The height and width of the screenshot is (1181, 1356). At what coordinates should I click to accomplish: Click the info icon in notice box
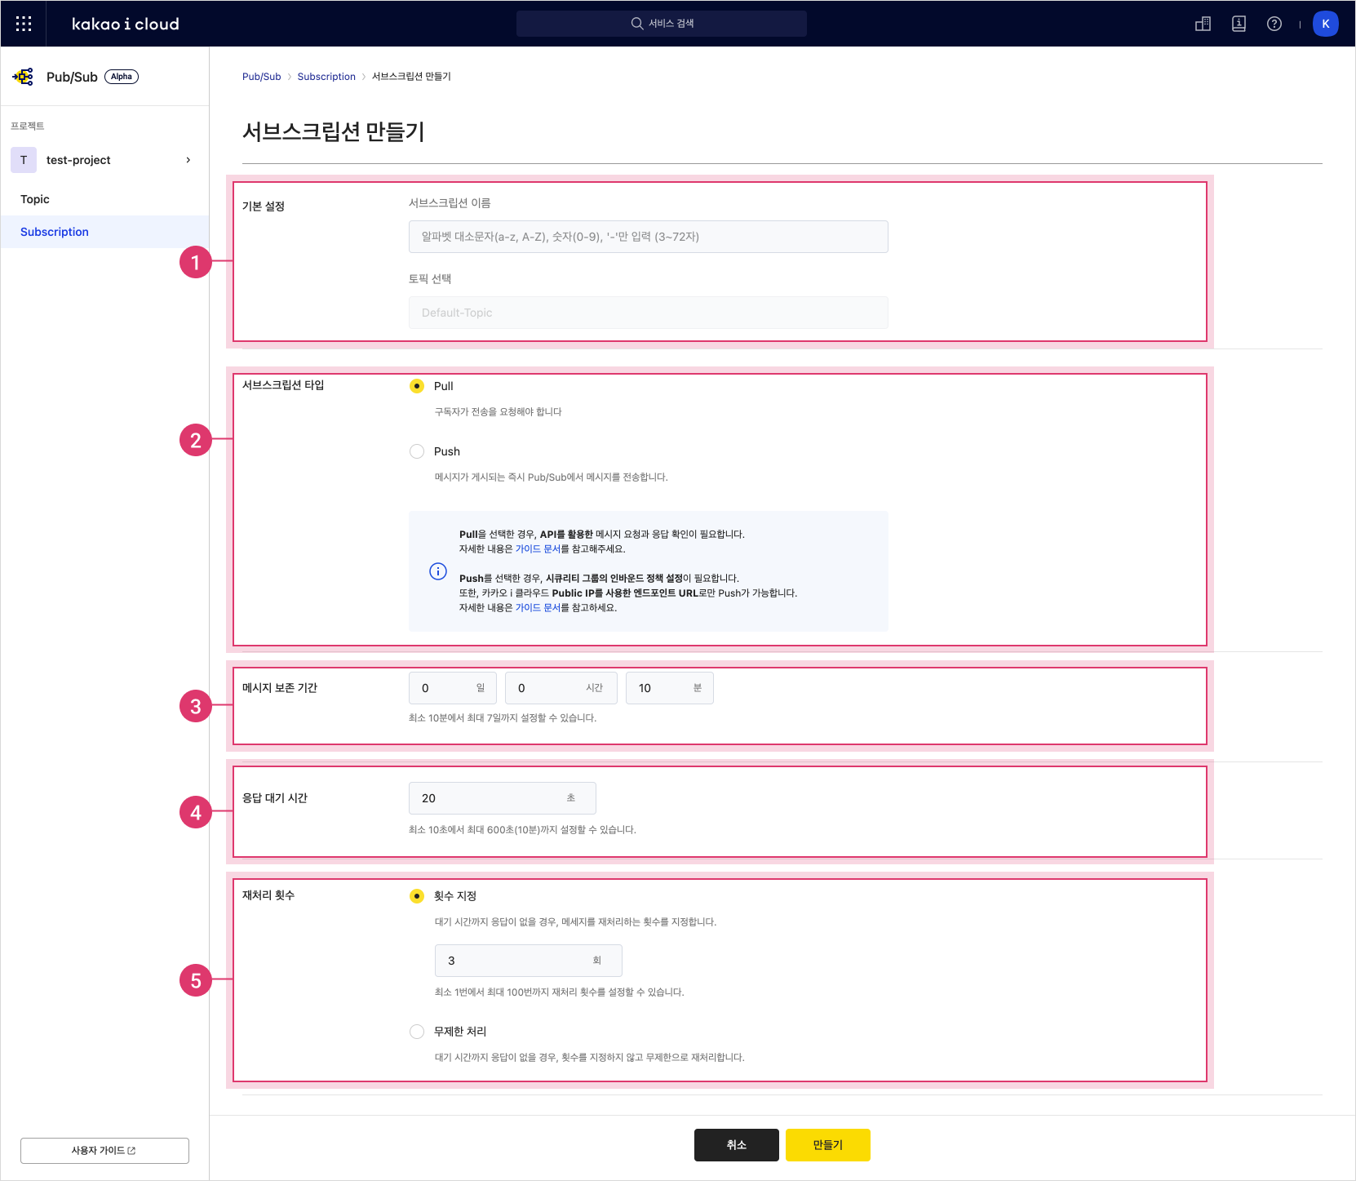[x=438, y=571]
